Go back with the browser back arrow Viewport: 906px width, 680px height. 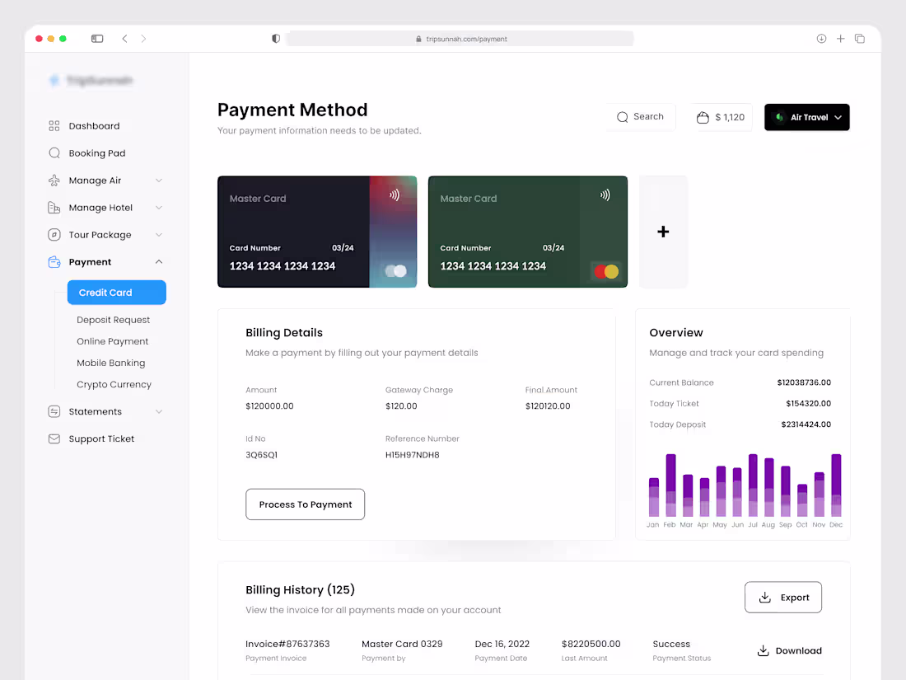click(125, 39)
